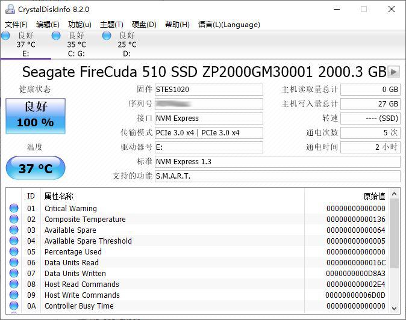This screenshot has height=320, width=406.
Task: Click status orb for Data Units Read row
Action: click(14, 262)
